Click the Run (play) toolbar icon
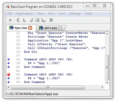The height and width of the screenshot is (101, 115). click(11, 20)
